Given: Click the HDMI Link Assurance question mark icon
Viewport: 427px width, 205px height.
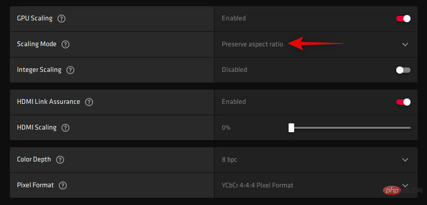Looking at the screenshot, I should [x=89, y=102].
